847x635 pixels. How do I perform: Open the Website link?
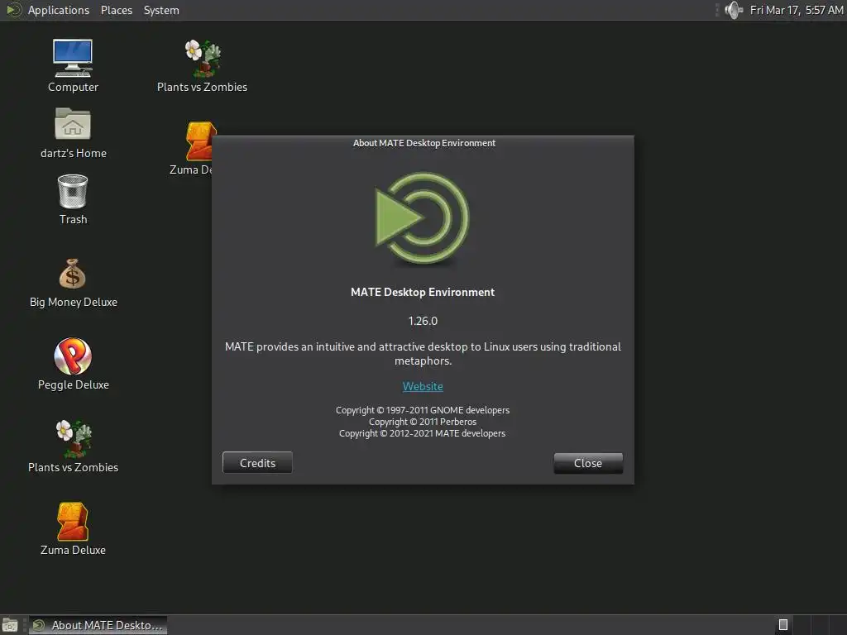[x=423, y=387]
